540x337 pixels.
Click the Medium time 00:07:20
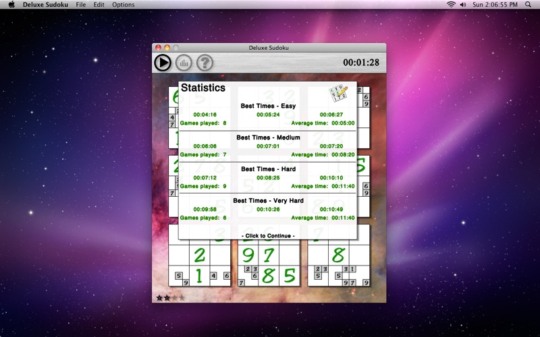click(x=331, y=146)
